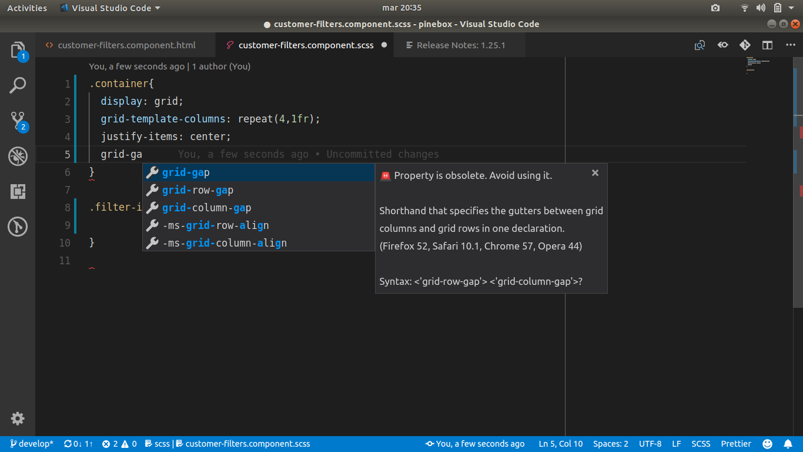Open the Manage gear menu
803x452 pixels.
18,418
